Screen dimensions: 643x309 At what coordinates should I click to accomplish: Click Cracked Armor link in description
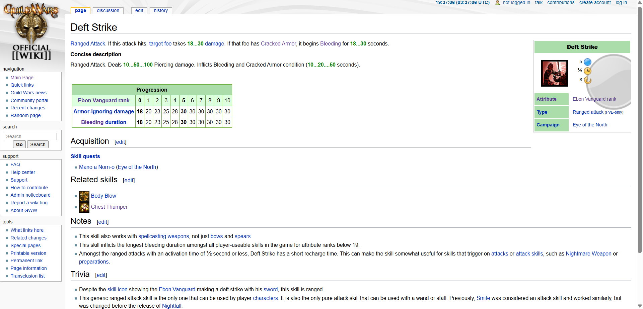coord(278,43)
